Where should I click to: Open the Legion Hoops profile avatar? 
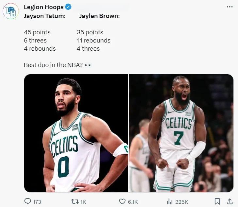pos(11,11)
